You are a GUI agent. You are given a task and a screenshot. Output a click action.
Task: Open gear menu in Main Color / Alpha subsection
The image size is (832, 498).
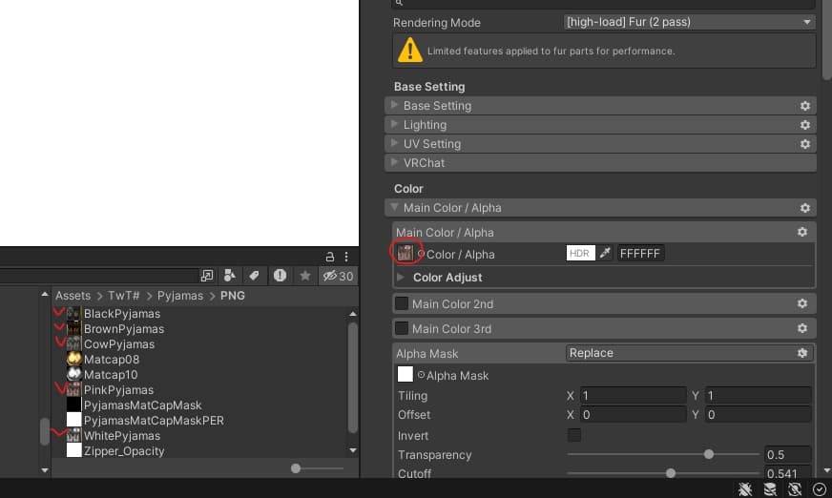(x=802, y=232)
